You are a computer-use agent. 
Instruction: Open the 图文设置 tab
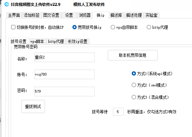(x=51, y=15)
